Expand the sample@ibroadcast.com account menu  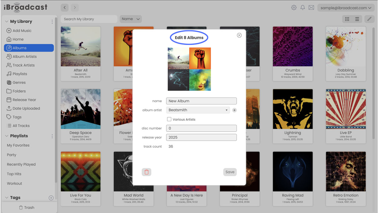(x=346, y=8)
